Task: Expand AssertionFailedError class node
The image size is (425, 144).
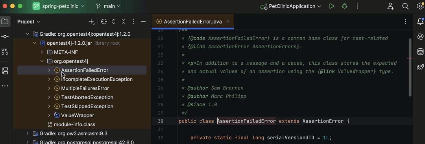Action: coord(49,70)
